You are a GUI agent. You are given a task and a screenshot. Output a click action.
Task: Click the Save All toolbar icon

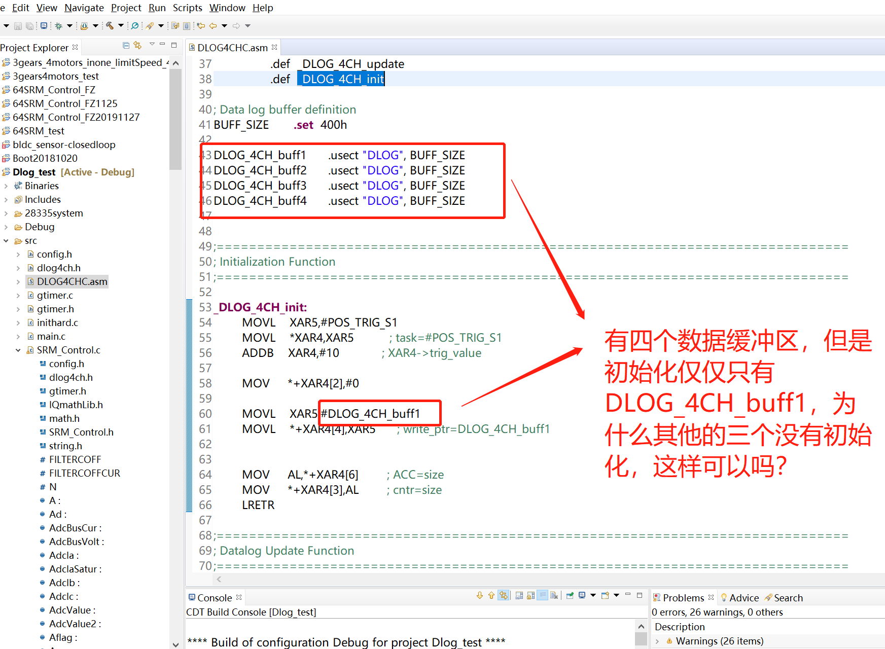pyautogui.click(x=30, y=26)
